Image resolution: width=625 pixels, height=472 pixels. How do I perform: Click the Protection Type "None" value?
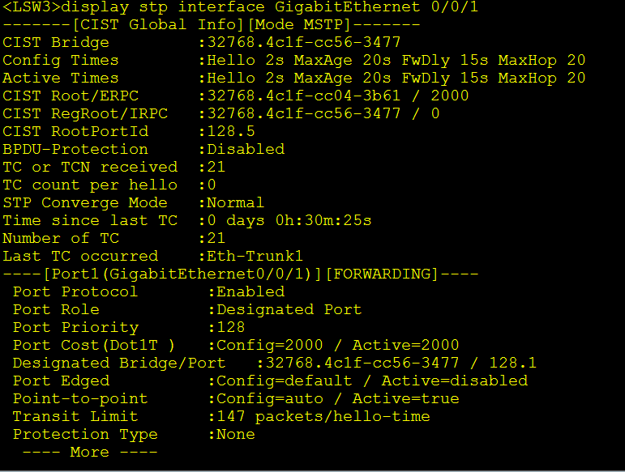point(236,434)
